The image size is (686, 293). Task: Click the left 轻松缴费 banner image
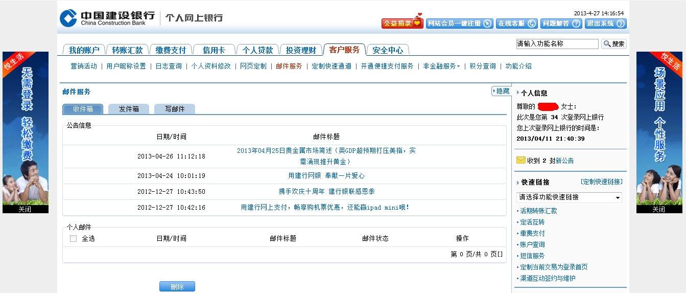point(26,128)
